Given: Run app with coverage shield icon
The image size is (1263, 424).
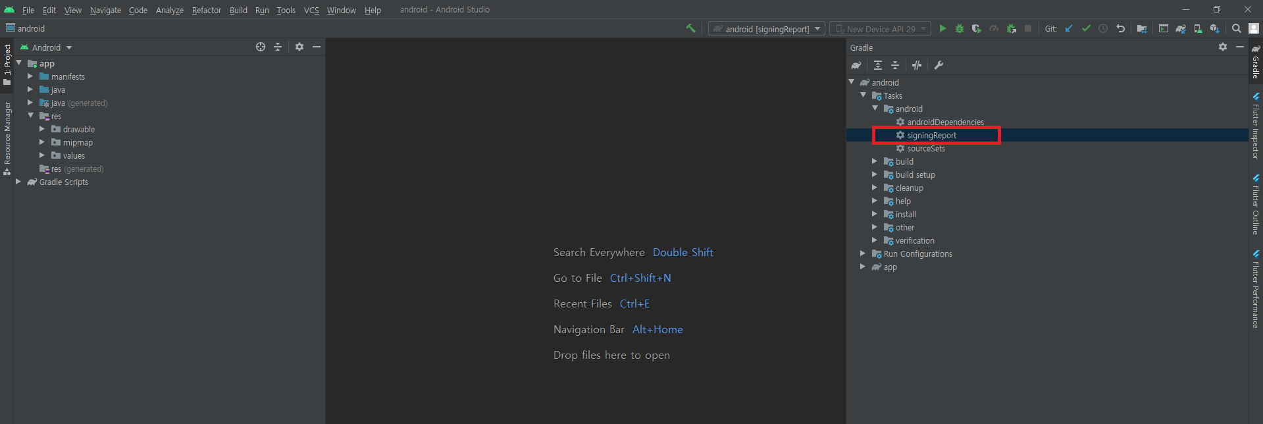Looking at the screenshot, I should (x=977, y=28).
